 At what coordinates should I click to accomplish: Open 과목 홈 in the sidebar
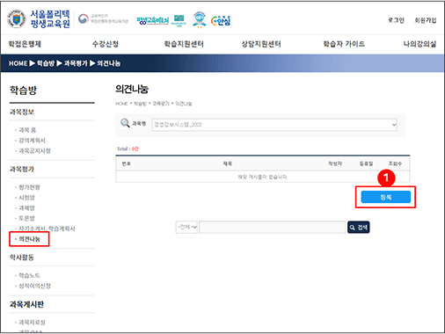[x=27, y=130]
